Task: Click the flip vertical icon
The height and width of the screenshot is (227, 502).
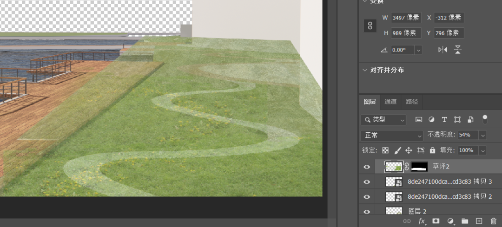Action: 457,50
